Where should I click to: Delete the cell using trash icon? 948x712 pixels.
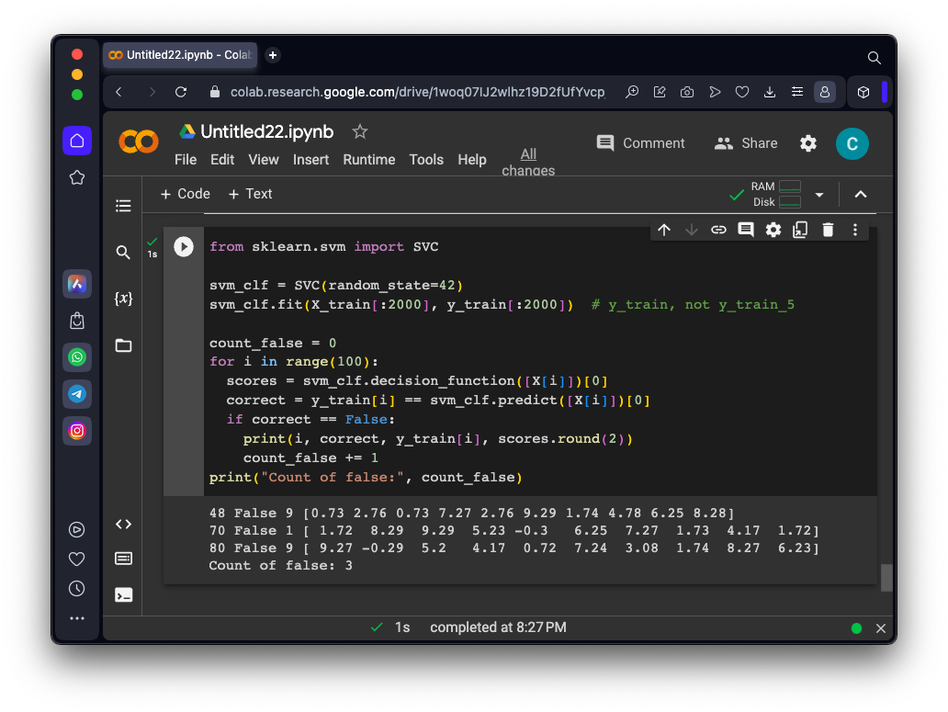click(828, 230)
